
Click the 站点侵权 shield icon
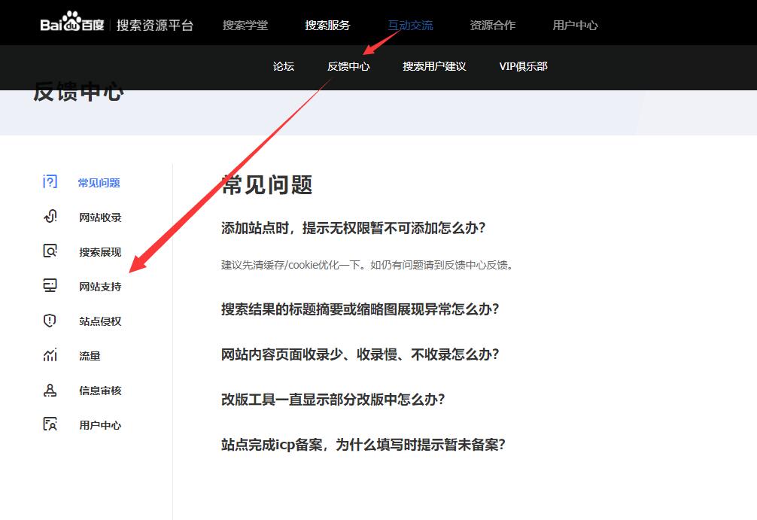pos(50,321)
